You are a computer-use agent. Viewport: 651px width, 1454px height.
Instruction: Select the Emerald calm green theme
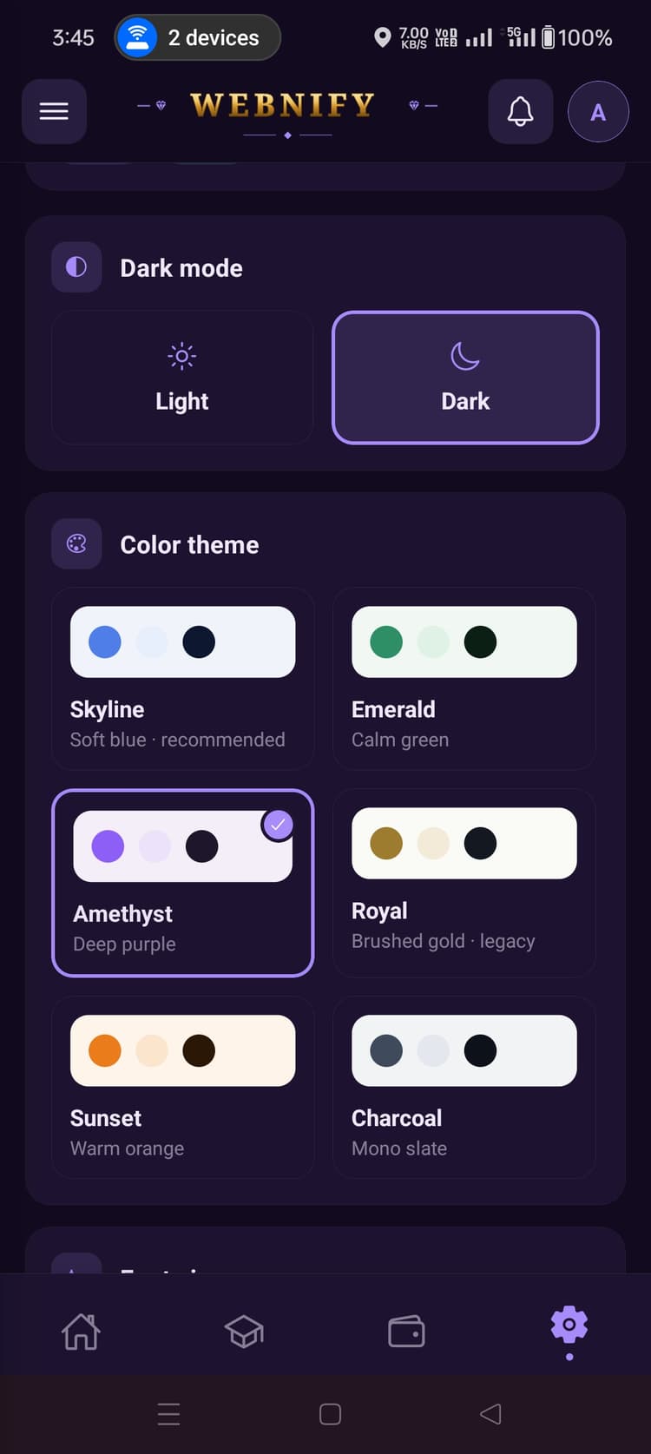pos(464,679)
